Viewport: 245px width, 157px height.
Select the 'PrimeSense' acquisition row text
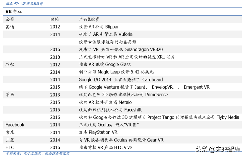pyautogui.click(x=123, y=95)
